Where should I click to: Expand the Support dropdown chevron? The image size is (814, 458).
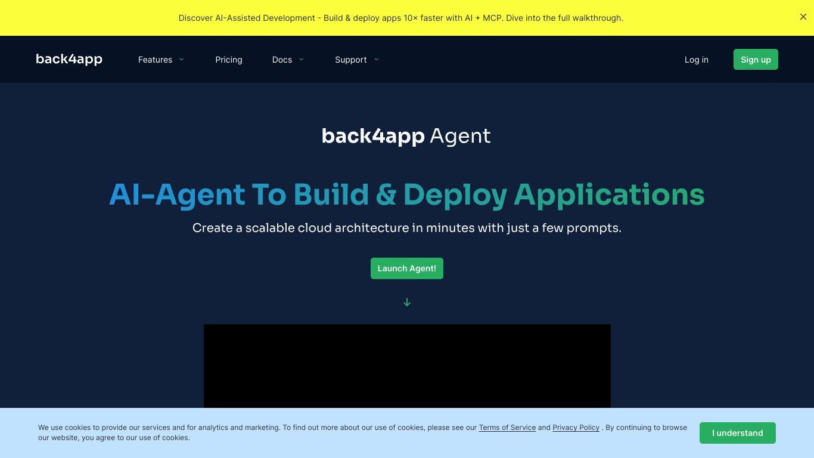click(376, 59)
